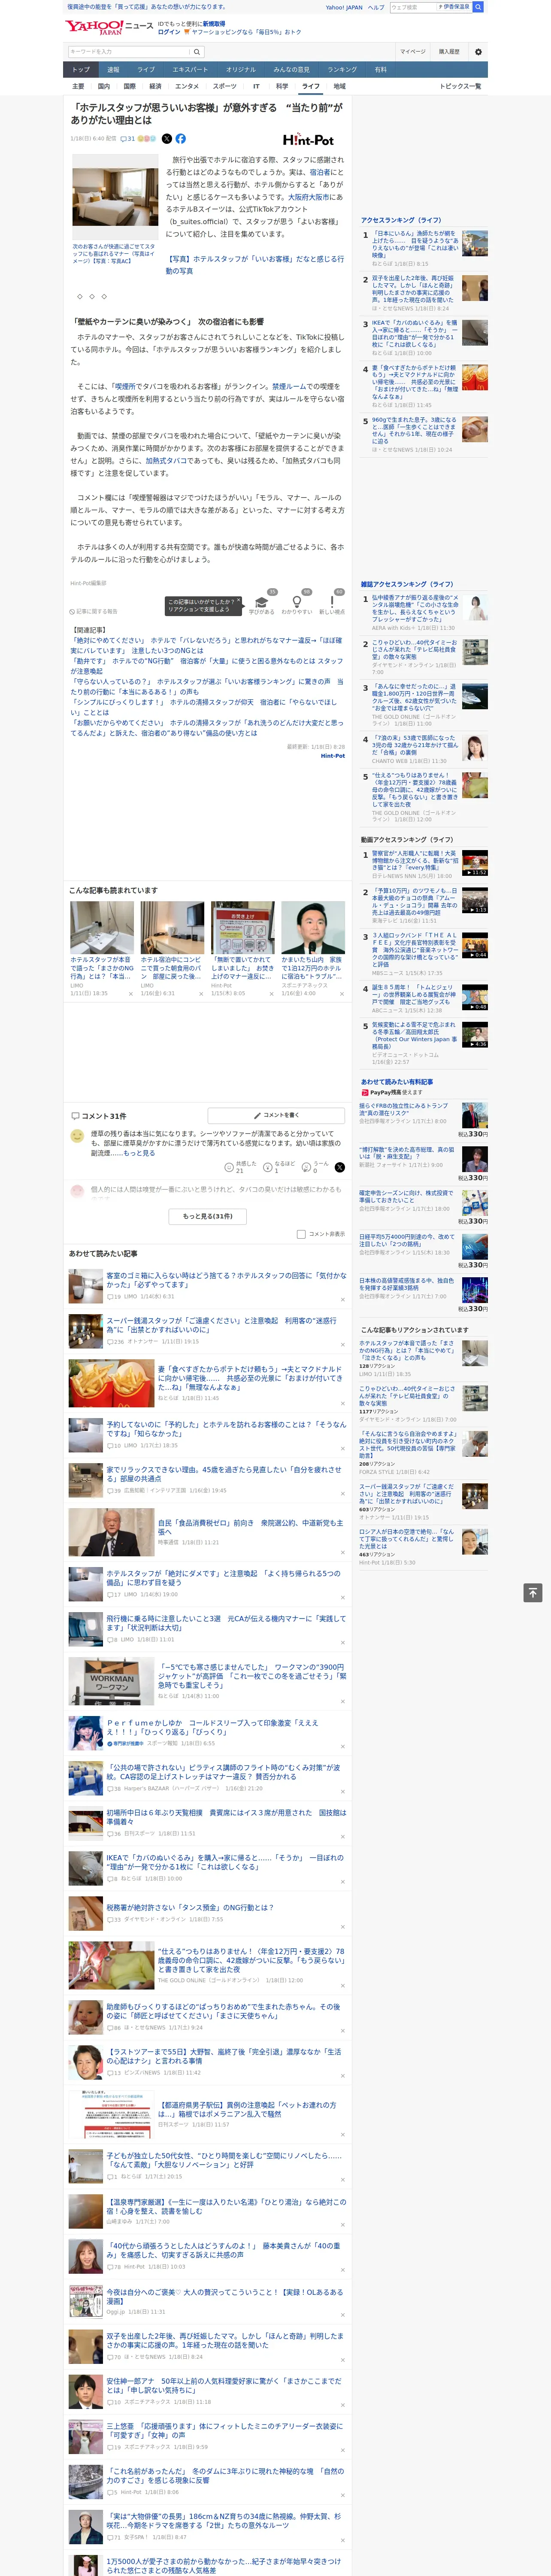Open the 【写真】 photo link in the article
This screenshot has width=551, height=2576.
(254, 264)
